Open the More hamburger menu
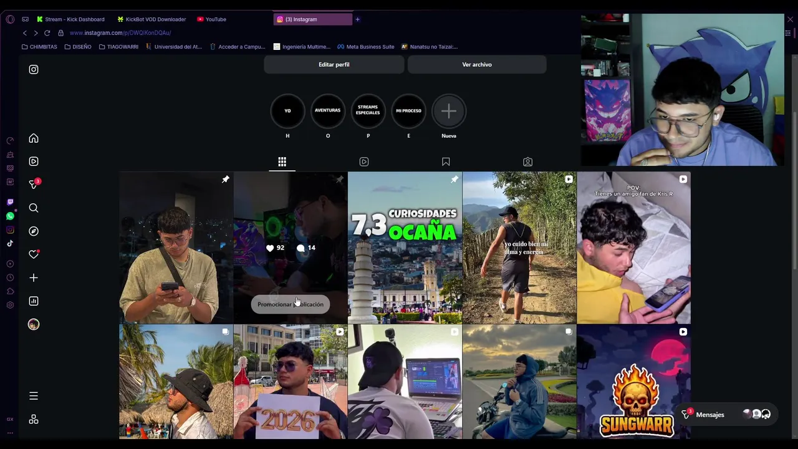 34,396
